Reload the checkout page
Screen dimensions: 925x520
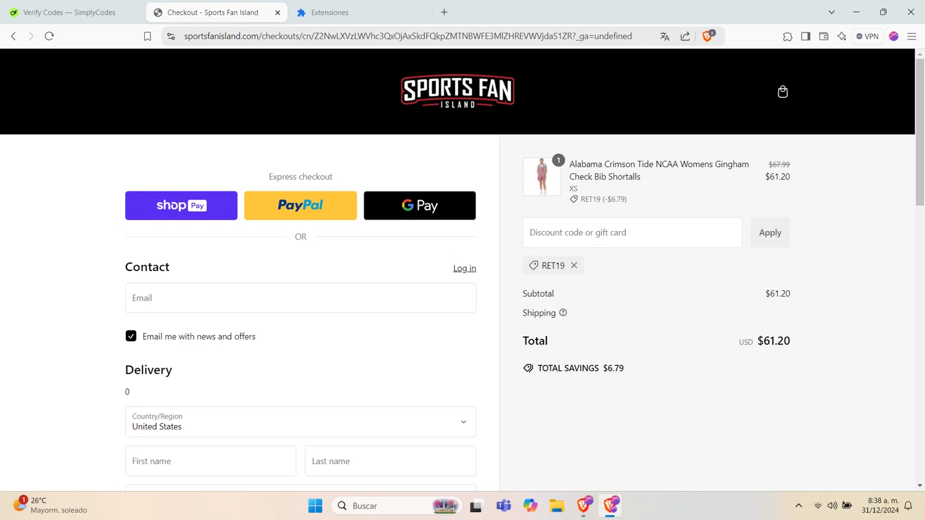click(49, 36)
